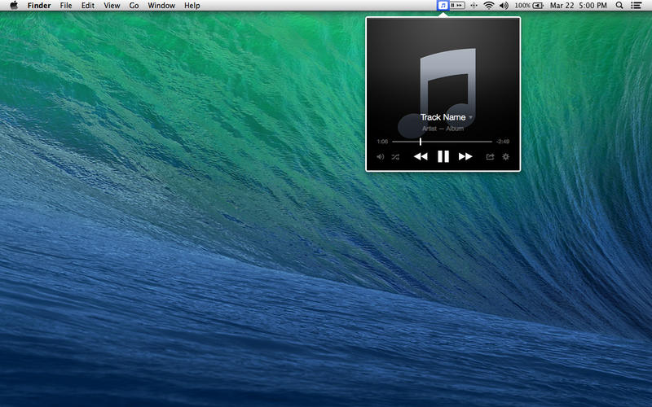Open the Help menu
This screenshot has height=407, width=652.
point(192,6)
